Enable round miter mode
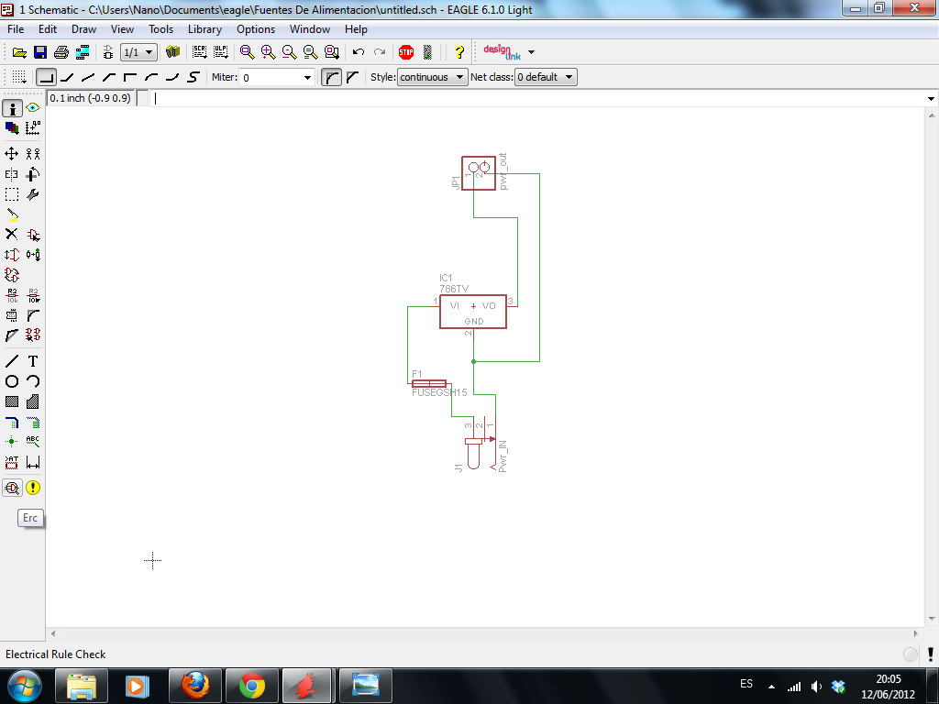Image resolution: width=939 pixels, height=704 pixels. coord(331,77)
